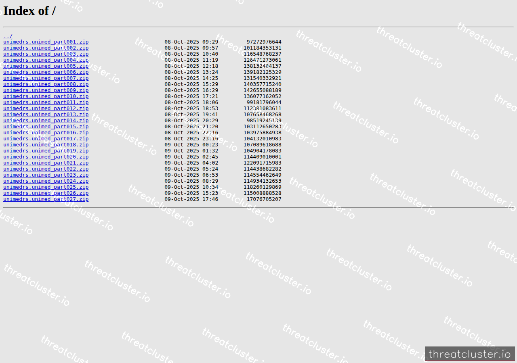Select unimedrs.unimed_part026.zip link
This screenshot has width=517, height=363.
click(x=46, y=193)
